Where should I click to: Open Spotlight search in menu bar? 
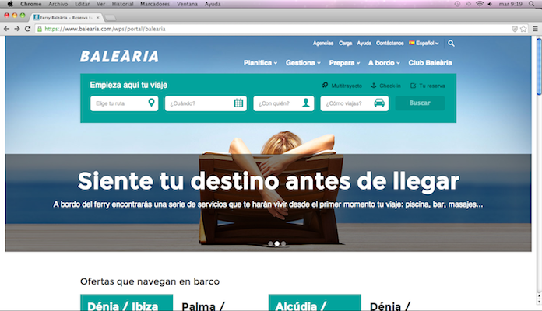click(532, 4)
